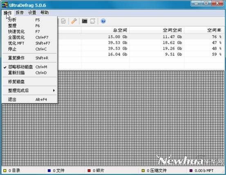Screen dimensions: 226x175
Task: Select 分析 F5 menu entry
Action: 30,20
